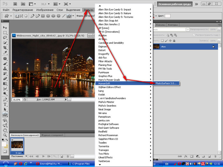Screen dimensions: 223x167
Task: Select the Clone Stamp tool
Action: pos(5,68)
